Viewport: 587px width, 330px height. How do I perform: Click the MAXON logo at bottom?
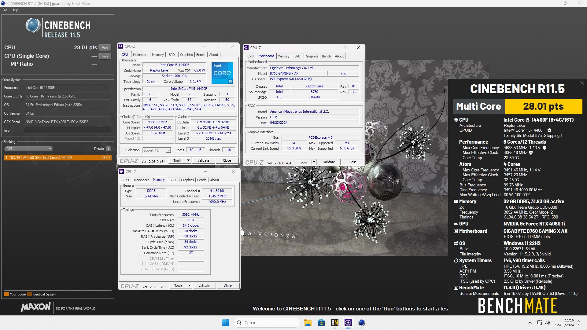(36, 307)
